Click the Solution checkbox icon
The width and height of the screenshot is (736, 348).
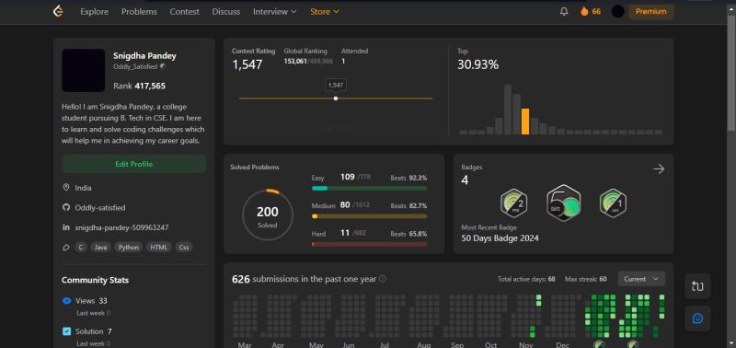coord(66,331)
